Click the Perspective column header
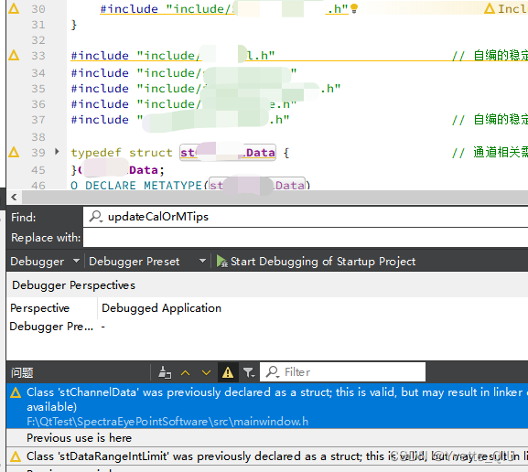 coord(39,308)
